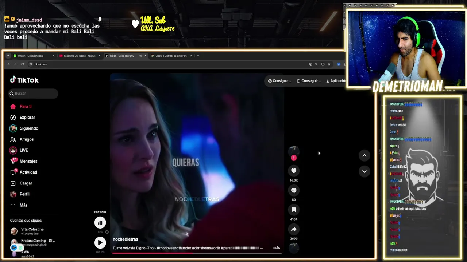Image resolution: width=467 pixels, height=262 pixels.
Task: Click the tiktok.com address bar
Action: point(168,64)
